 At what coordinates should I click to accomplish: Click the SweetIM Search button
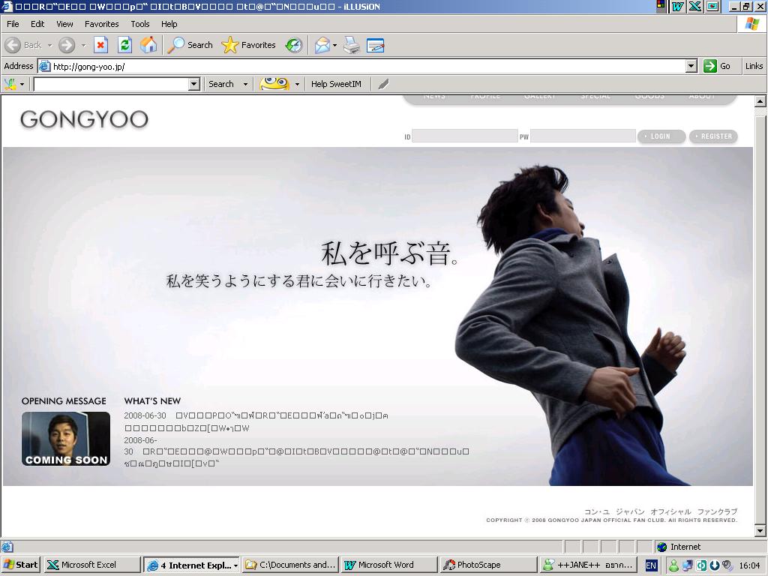click(221, 84)
